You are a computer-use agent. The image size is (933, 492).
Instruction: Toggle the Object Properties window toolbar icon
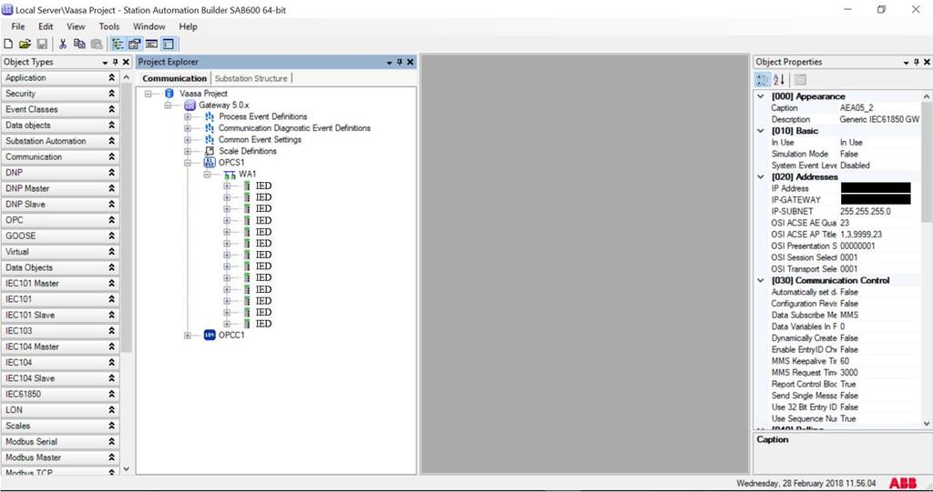135,44
